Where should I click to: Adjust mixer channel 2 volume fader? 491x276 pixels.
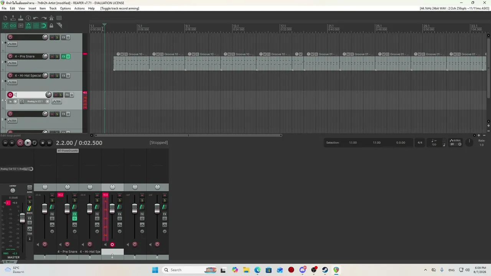coord(67,209)
